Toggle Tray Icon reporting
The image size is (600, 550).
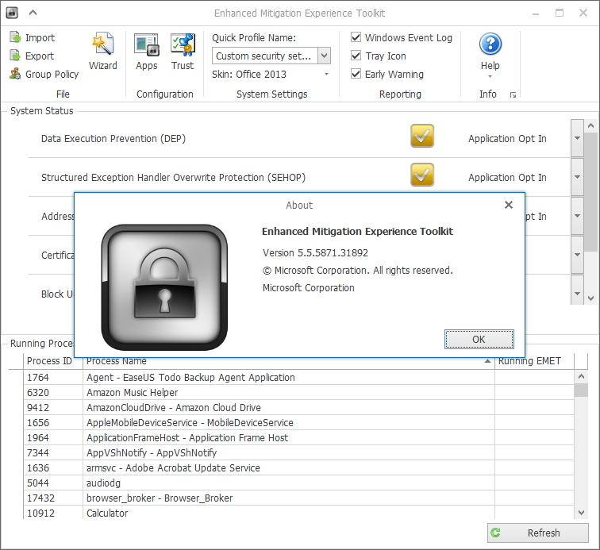click(356, 56)
